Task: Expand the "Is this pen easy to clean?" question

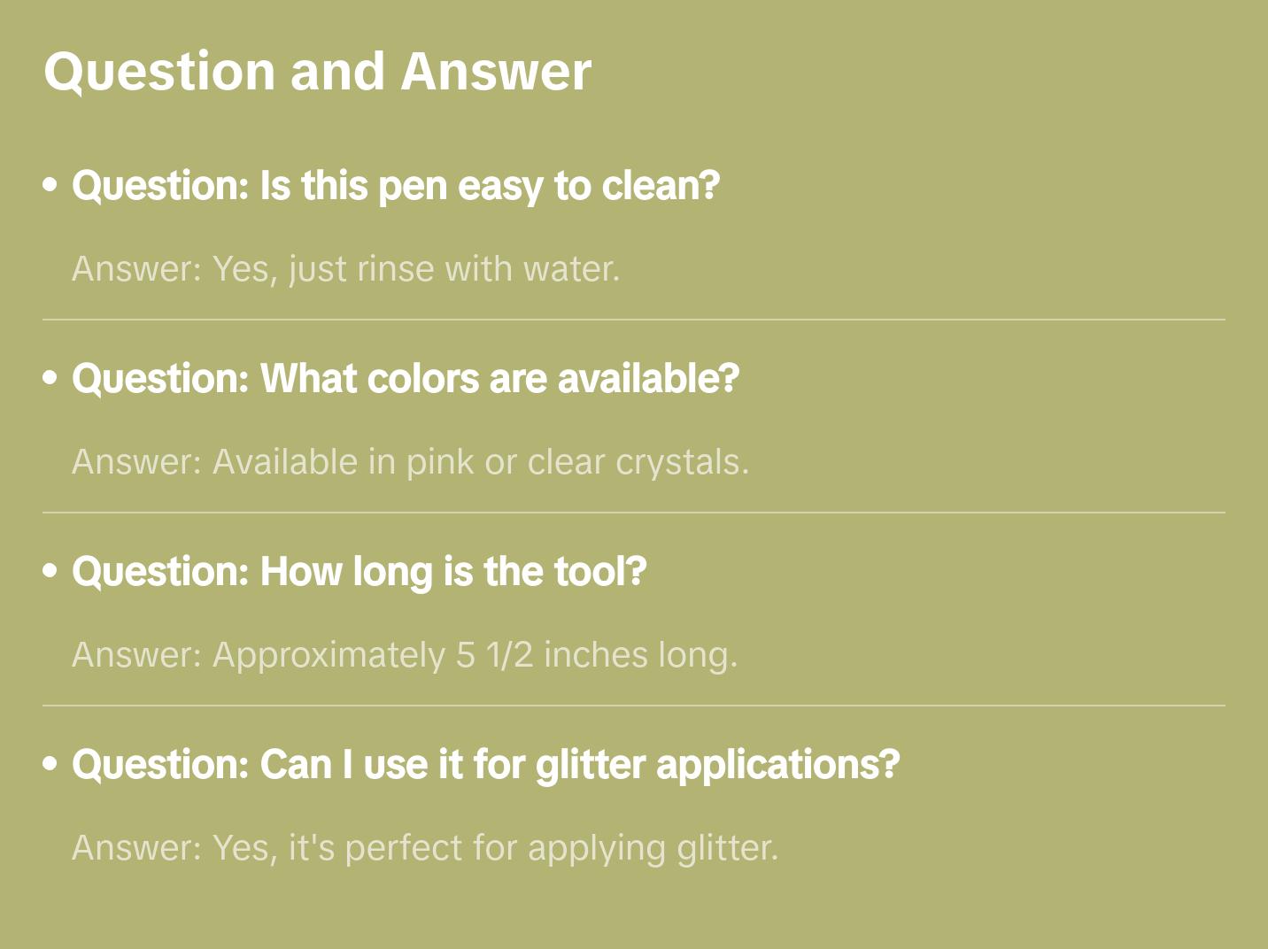Action: point(396,186)
